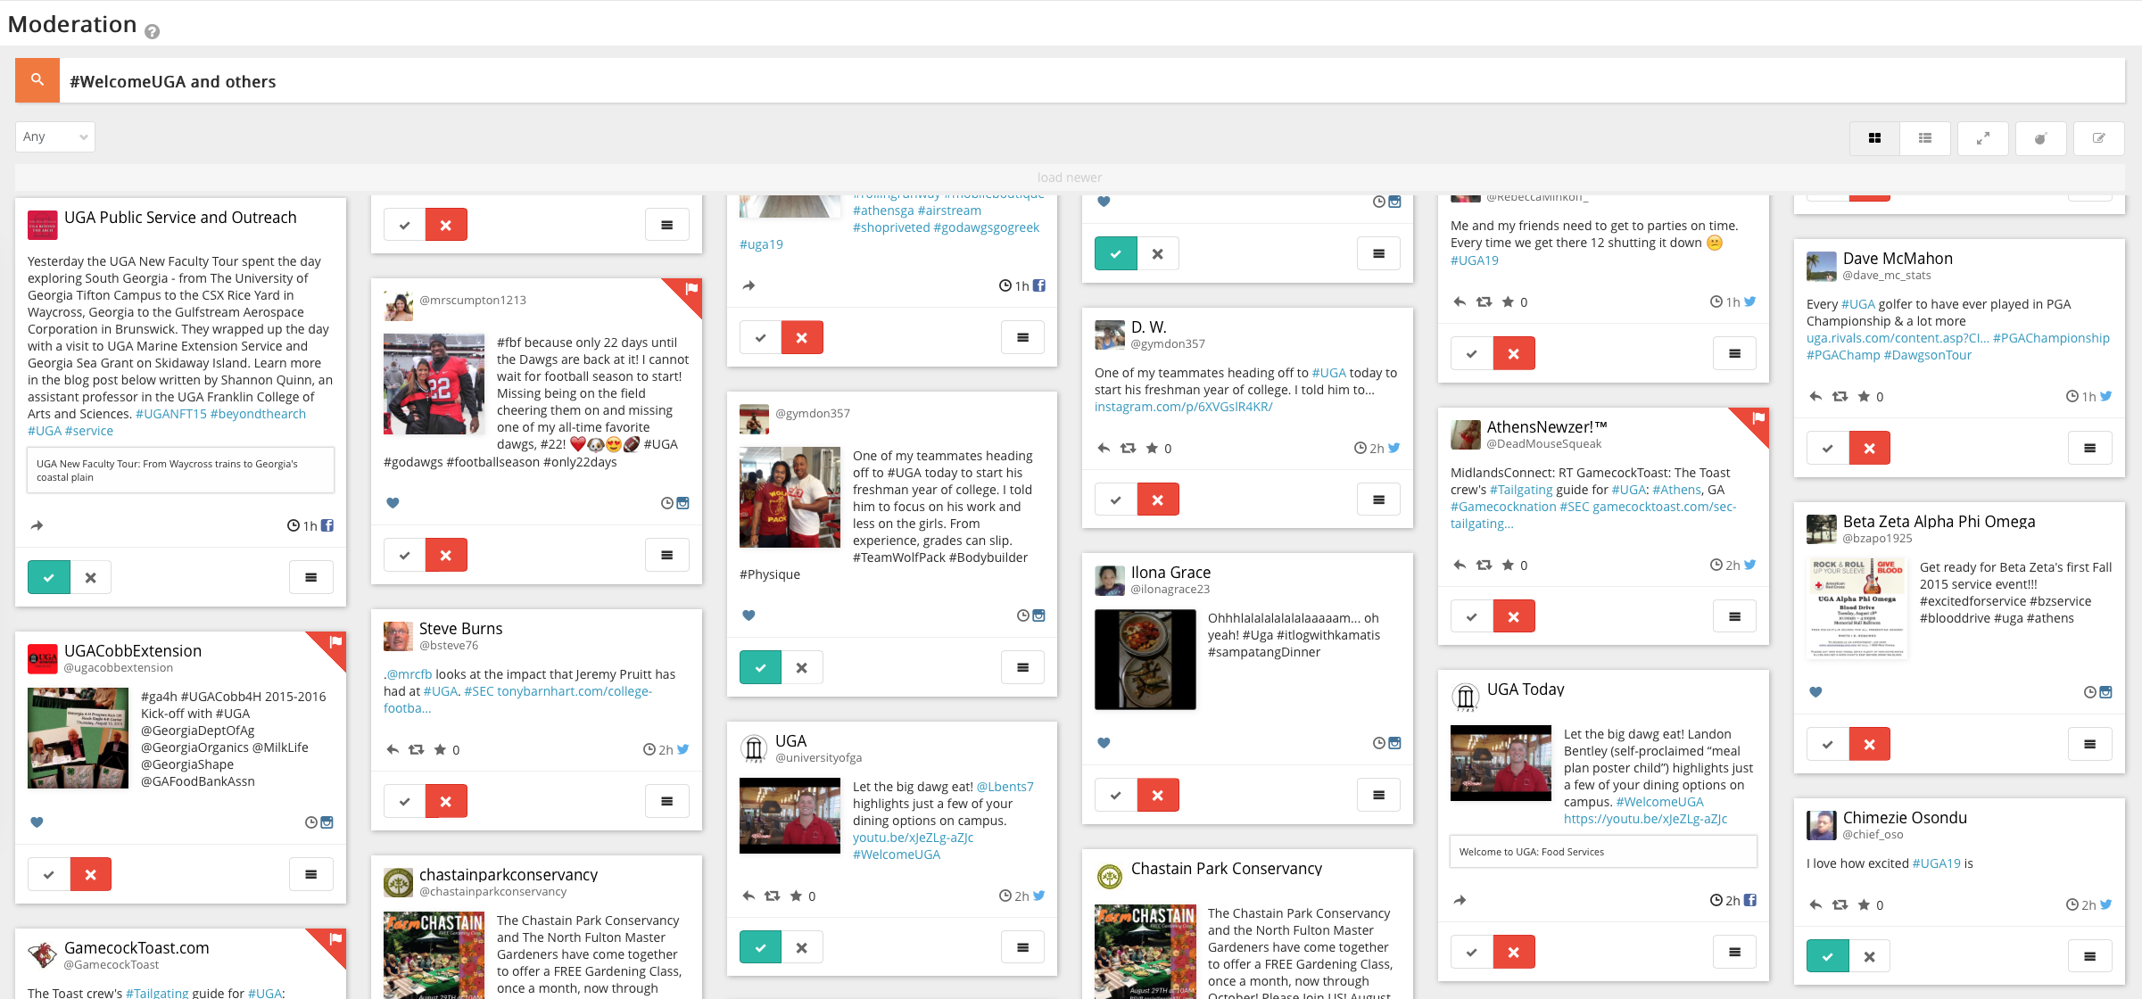2142x999 pixels.
Task: Open the youtu.be link in UGA post
Action: pyautogui.click(x=913, y=838)
